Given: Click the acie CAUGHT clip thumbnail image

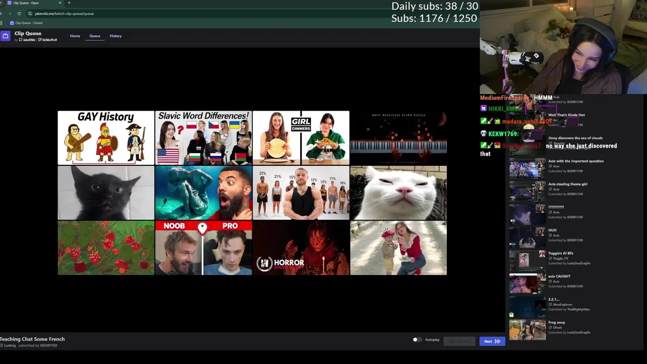Looking at the screenshot, I should [527, 284].
